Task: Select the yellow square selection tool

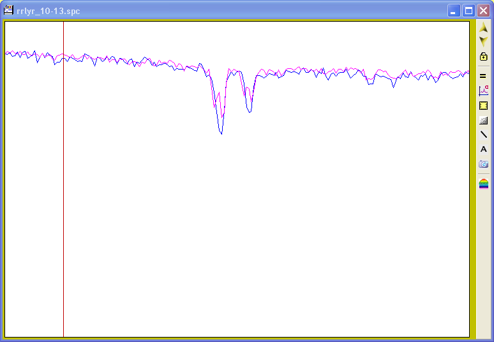Action: [483, 105]
